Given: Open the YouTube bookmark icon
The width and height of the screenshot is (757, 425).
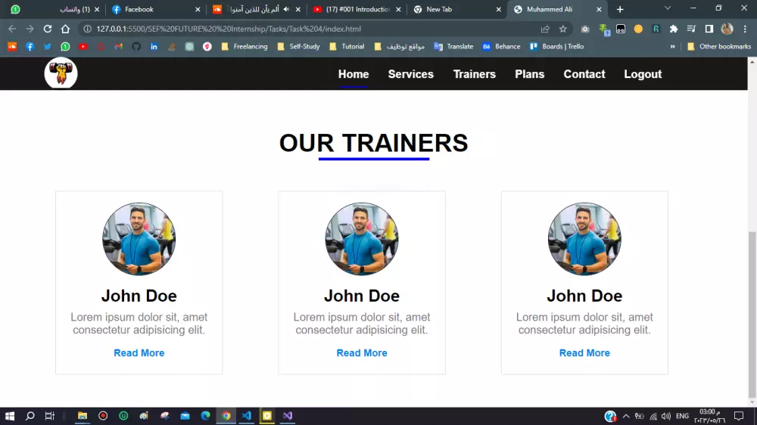Looking at the screenshot, I should [83, 47].
